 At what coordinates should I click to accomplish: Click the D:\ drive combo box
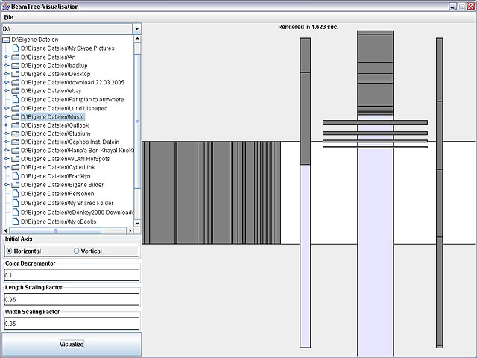[x=72, y=29]
